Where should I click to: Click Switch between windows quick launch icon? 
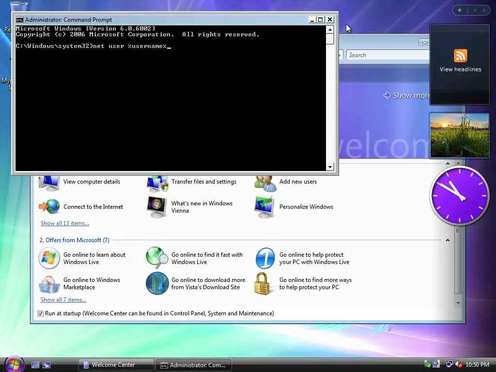point(46,365)
